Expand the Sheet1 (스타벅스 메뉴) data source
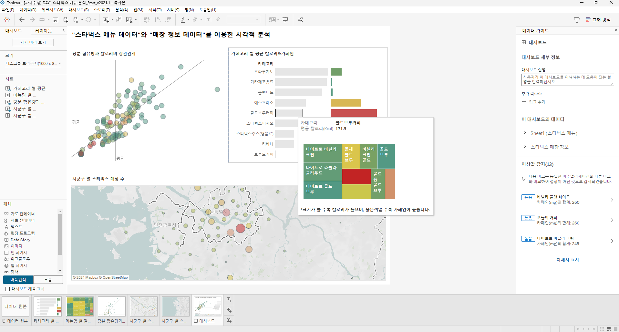 click(x=525, y=133)
